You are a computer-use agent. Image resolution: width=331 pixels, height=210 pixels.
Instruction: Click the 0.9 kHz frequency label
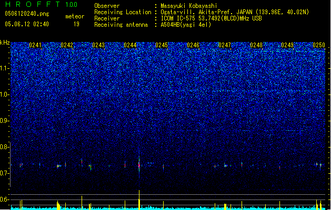point(4,121)
